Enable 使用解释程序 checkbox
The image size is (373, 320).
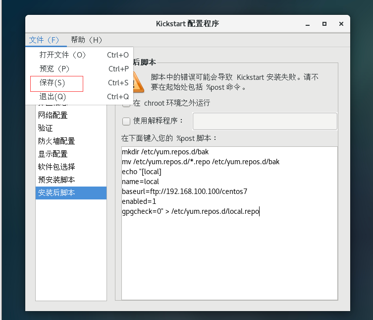tap(126, 121)
